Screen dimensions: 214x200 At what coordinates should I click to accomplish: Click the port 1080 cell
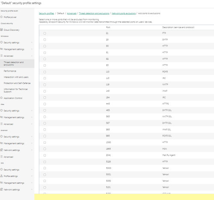pos(108,142)
